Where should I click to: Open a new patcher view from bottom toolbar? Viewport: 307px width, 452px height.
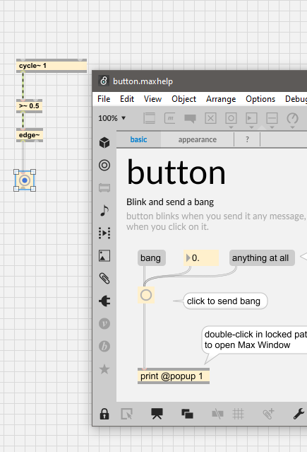click(x=126, y=414)
